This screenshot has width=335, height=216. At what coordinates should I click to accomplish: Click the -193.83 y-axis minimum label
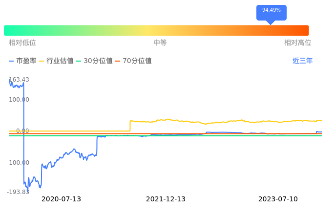18,192
